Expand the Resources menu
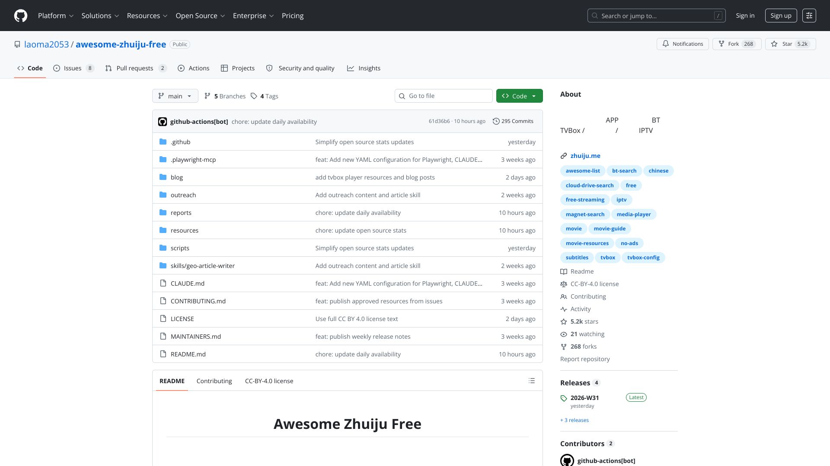The width and height of the screenshot is (830, 466). pos(147,16)
